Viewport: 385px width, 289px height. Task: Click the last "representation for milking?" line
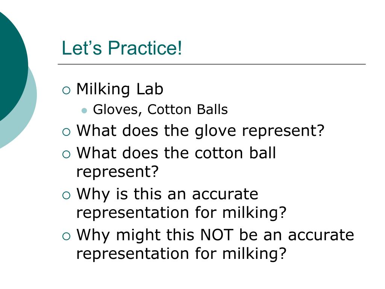(181, 253)
